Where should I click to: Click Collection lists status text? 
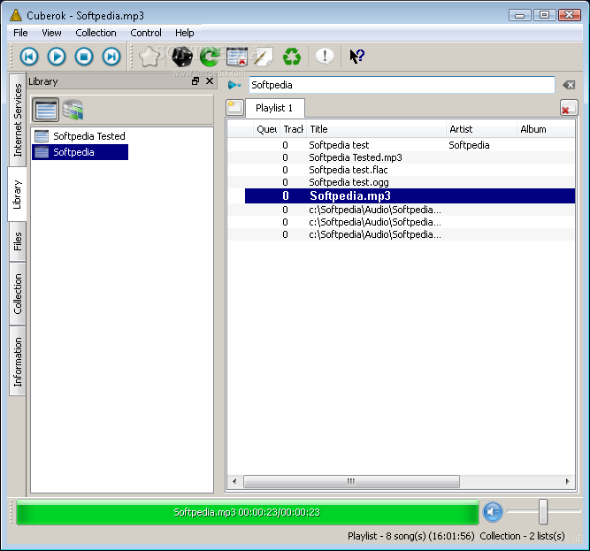[522, 536]
